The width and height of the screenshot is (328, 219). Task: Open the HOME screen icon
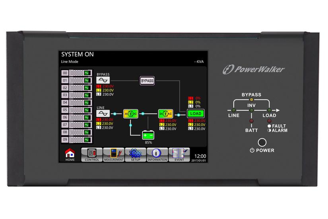click(70, 154)
